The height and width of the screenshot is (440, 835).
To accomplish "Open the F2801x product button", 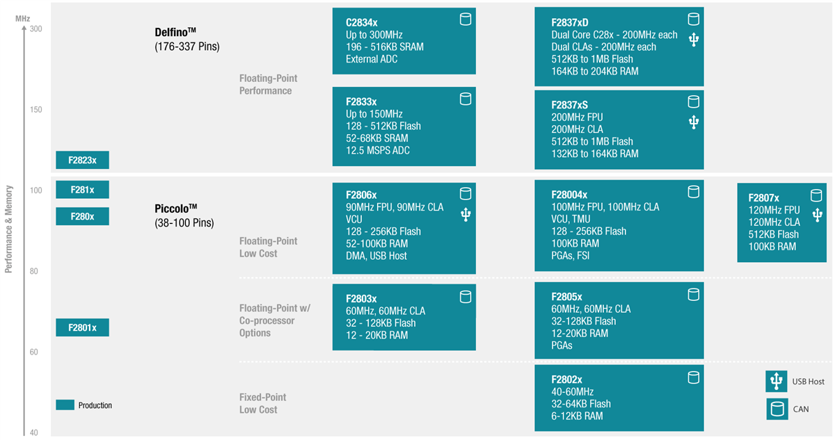I will click(82, 327).
